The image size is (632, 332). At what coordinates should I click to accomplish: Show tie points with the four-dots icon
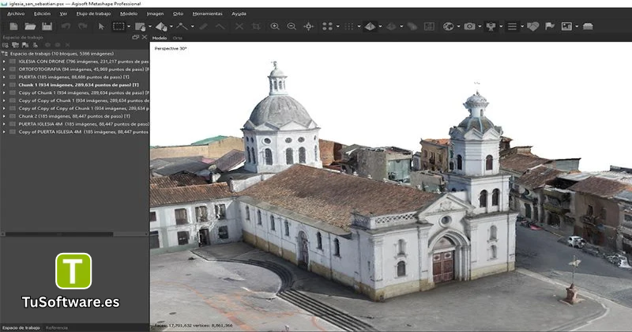point(328,26)
